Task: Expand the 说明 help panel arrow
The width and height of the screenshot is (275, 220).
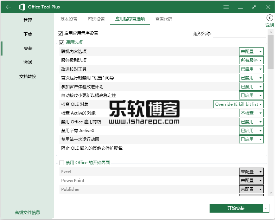Action: point(270,18)
